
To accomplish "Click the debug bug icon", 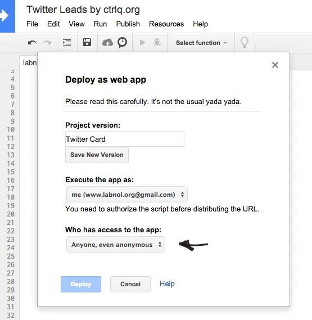I will click(157, 43).
